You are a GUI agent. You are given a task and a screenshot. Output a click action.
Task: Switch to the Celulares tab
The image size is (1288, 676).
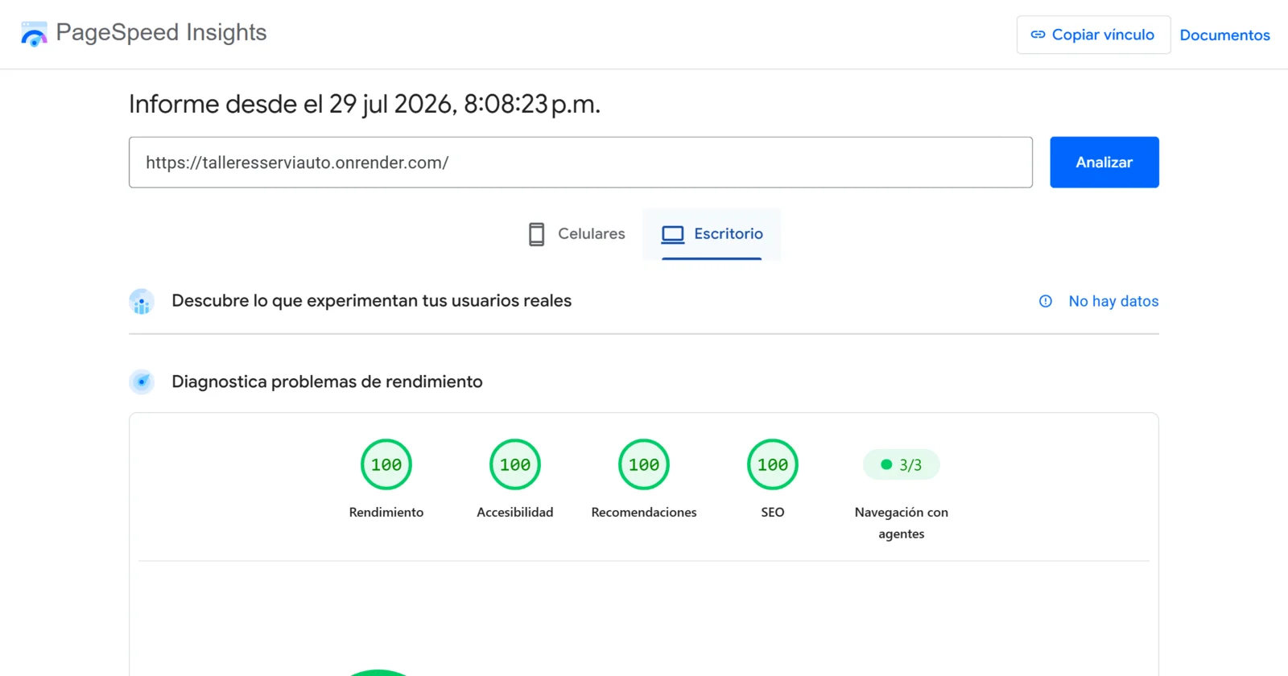(576, 234)
